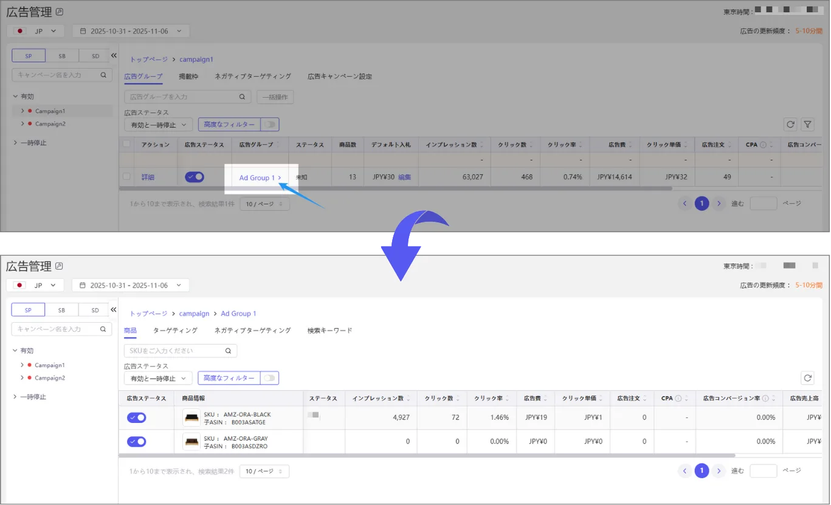Sort ad group table by 広告費
Viewport: 831px width, 505px height.
click(630, 145)
